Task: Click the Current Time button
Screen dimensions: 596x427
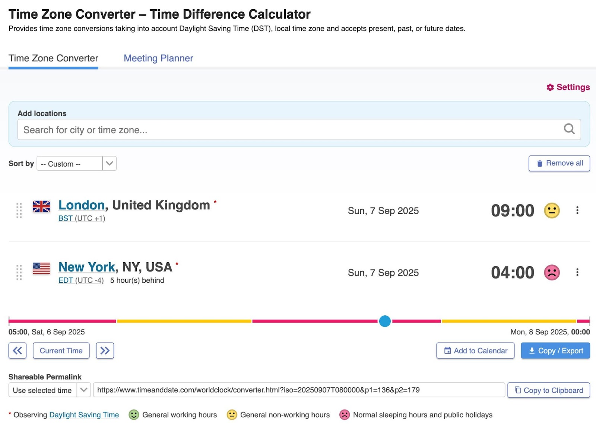Action: [61, 350]
